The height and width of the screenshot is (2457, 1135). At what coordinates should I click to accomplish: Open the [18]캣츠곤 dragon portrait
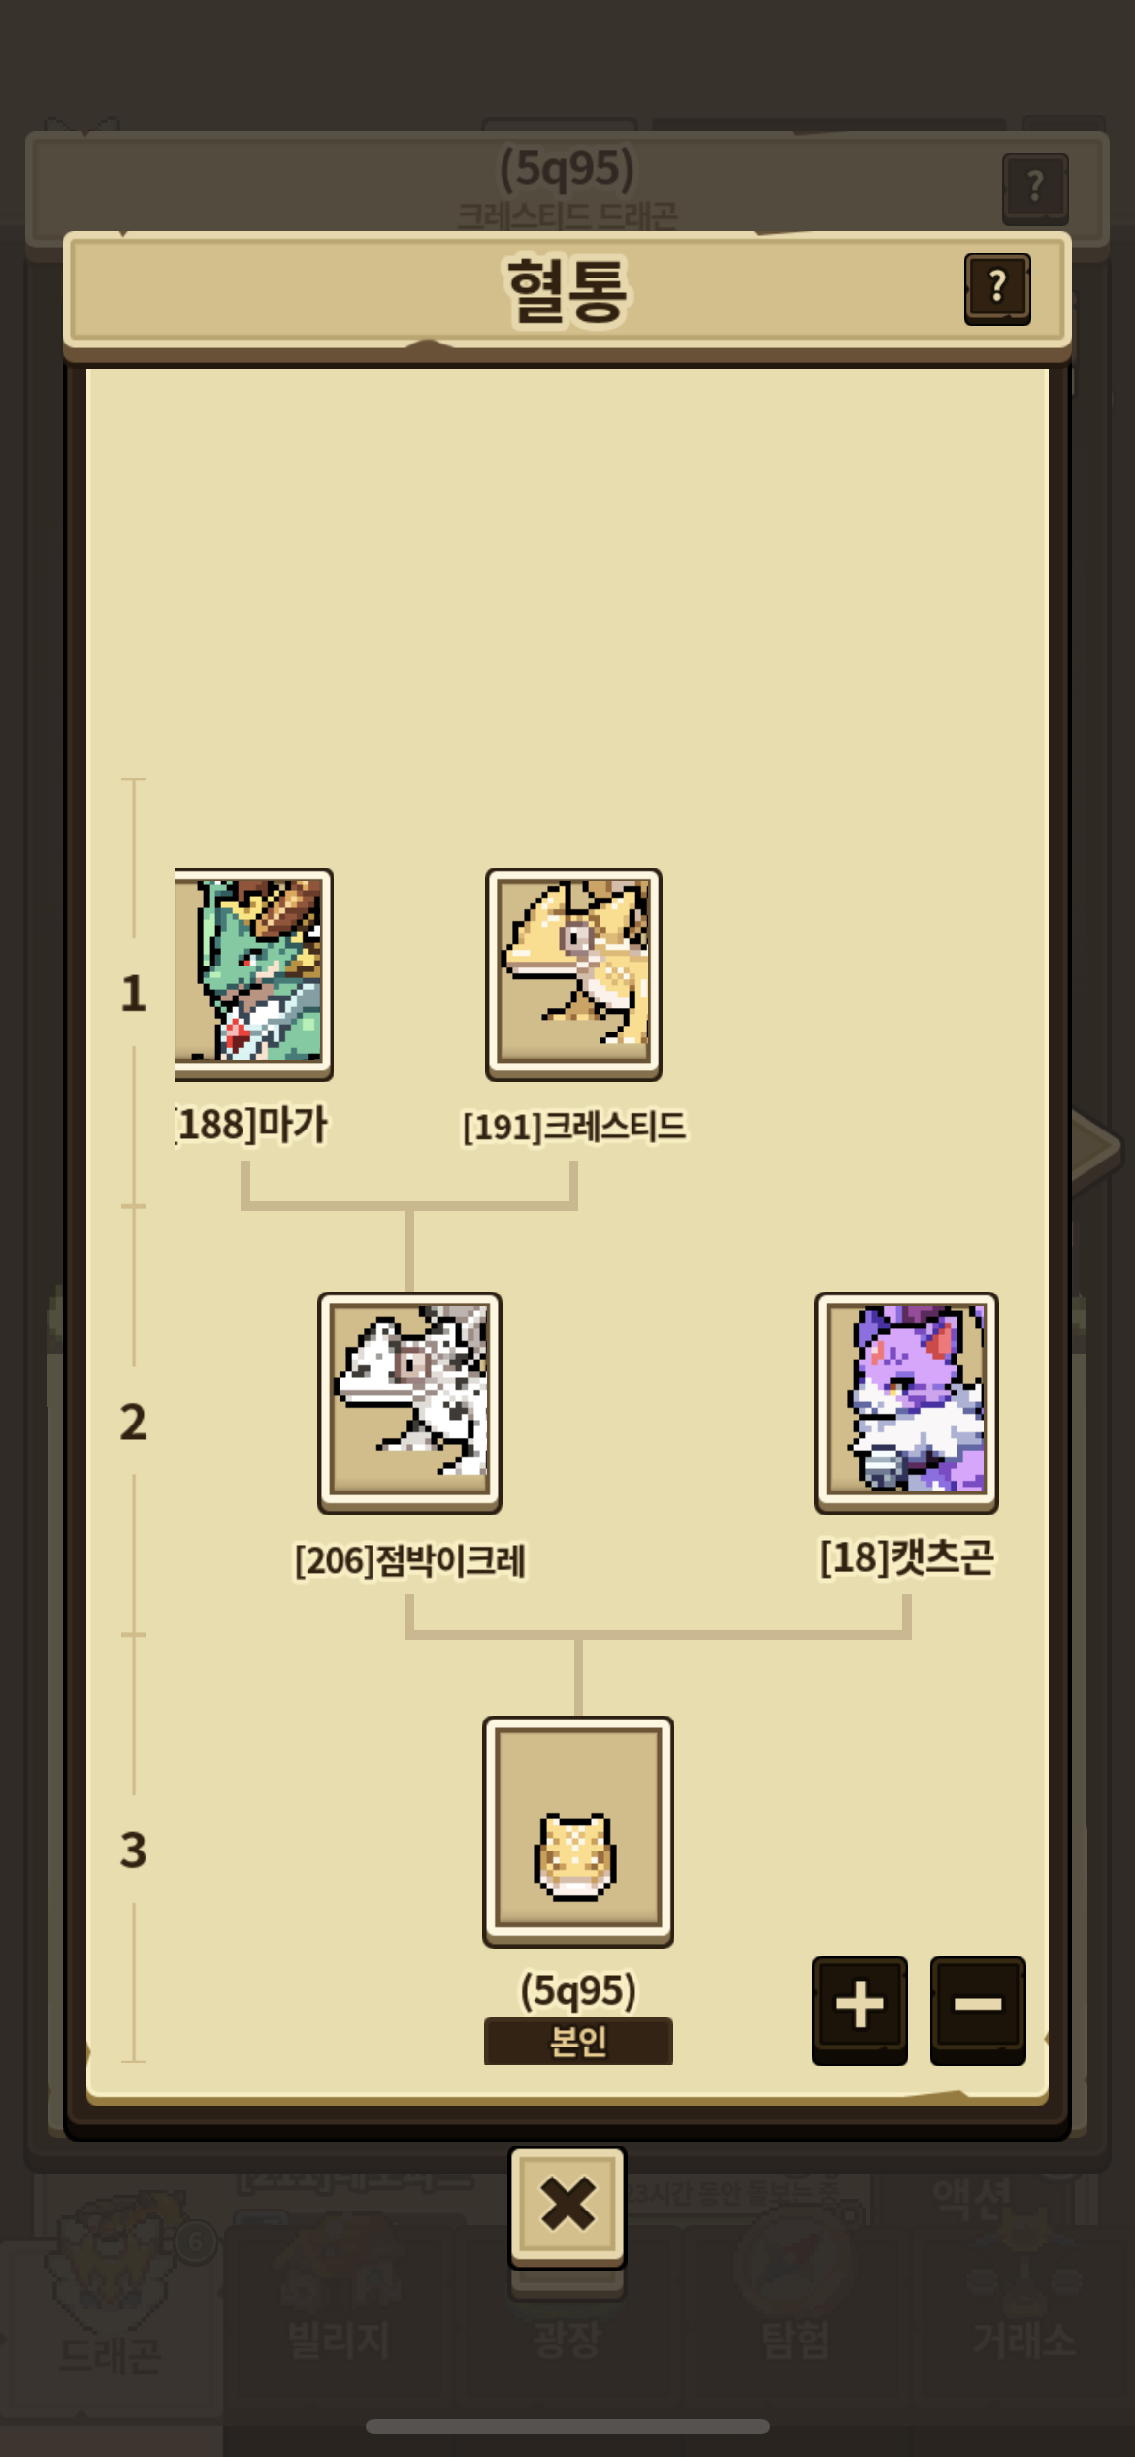click(906, 1402)
